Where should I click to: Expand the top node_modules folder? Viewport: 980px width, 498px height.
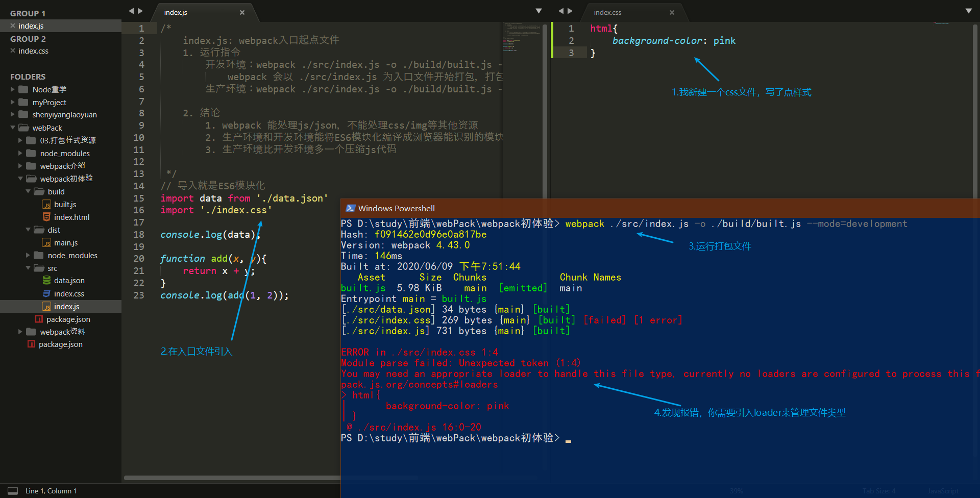click(x=20, y=153)
